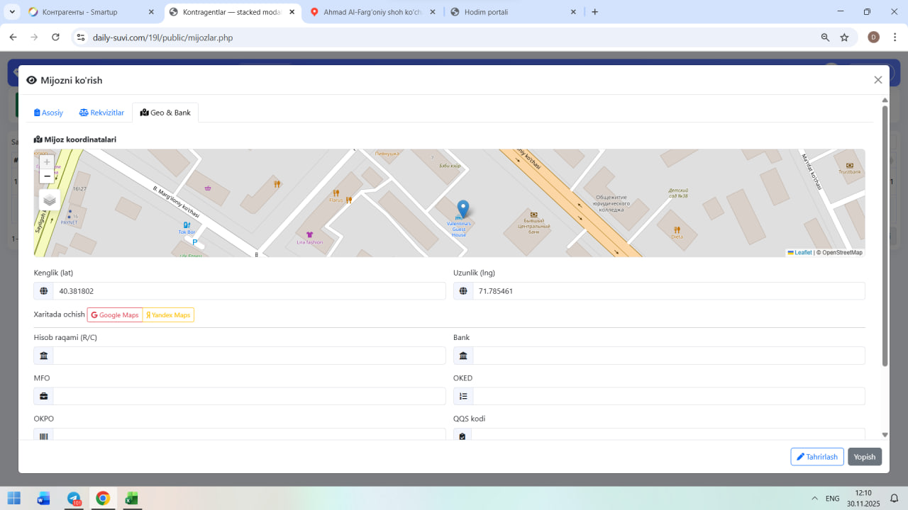
Task: Open location in Yandex Maps
Action: tap(168, 315)
